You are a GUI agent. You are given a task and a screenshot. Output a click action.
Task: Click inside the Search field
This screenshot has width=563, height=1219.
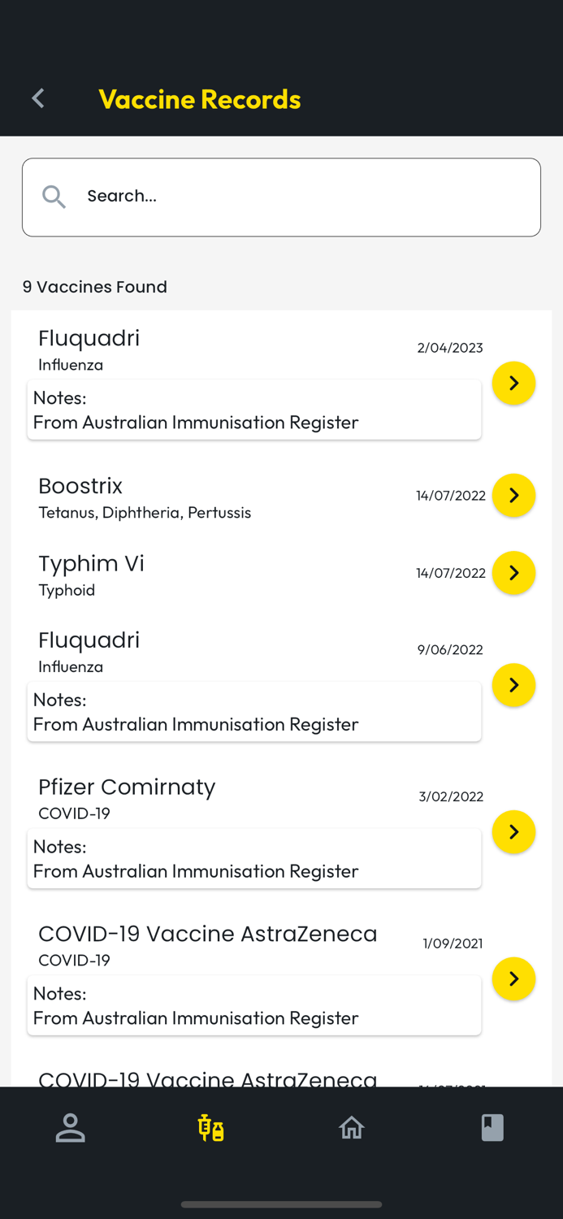coord(281,196)
